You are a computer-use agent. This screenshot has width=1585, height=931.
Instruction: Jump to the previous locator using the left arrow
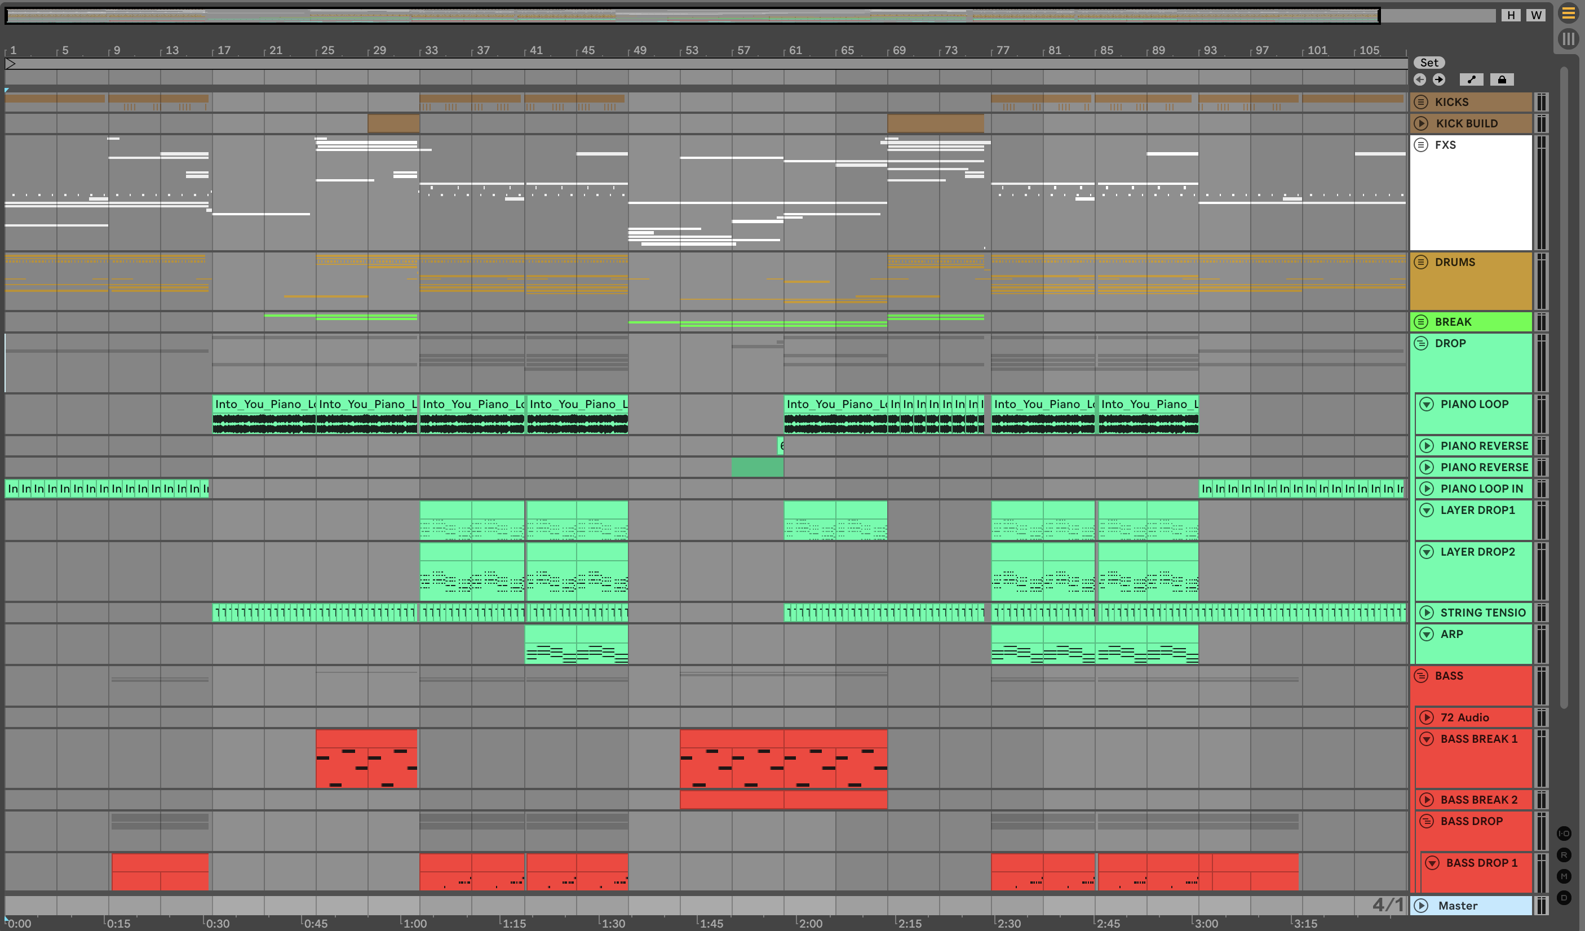coord(1420,79)
